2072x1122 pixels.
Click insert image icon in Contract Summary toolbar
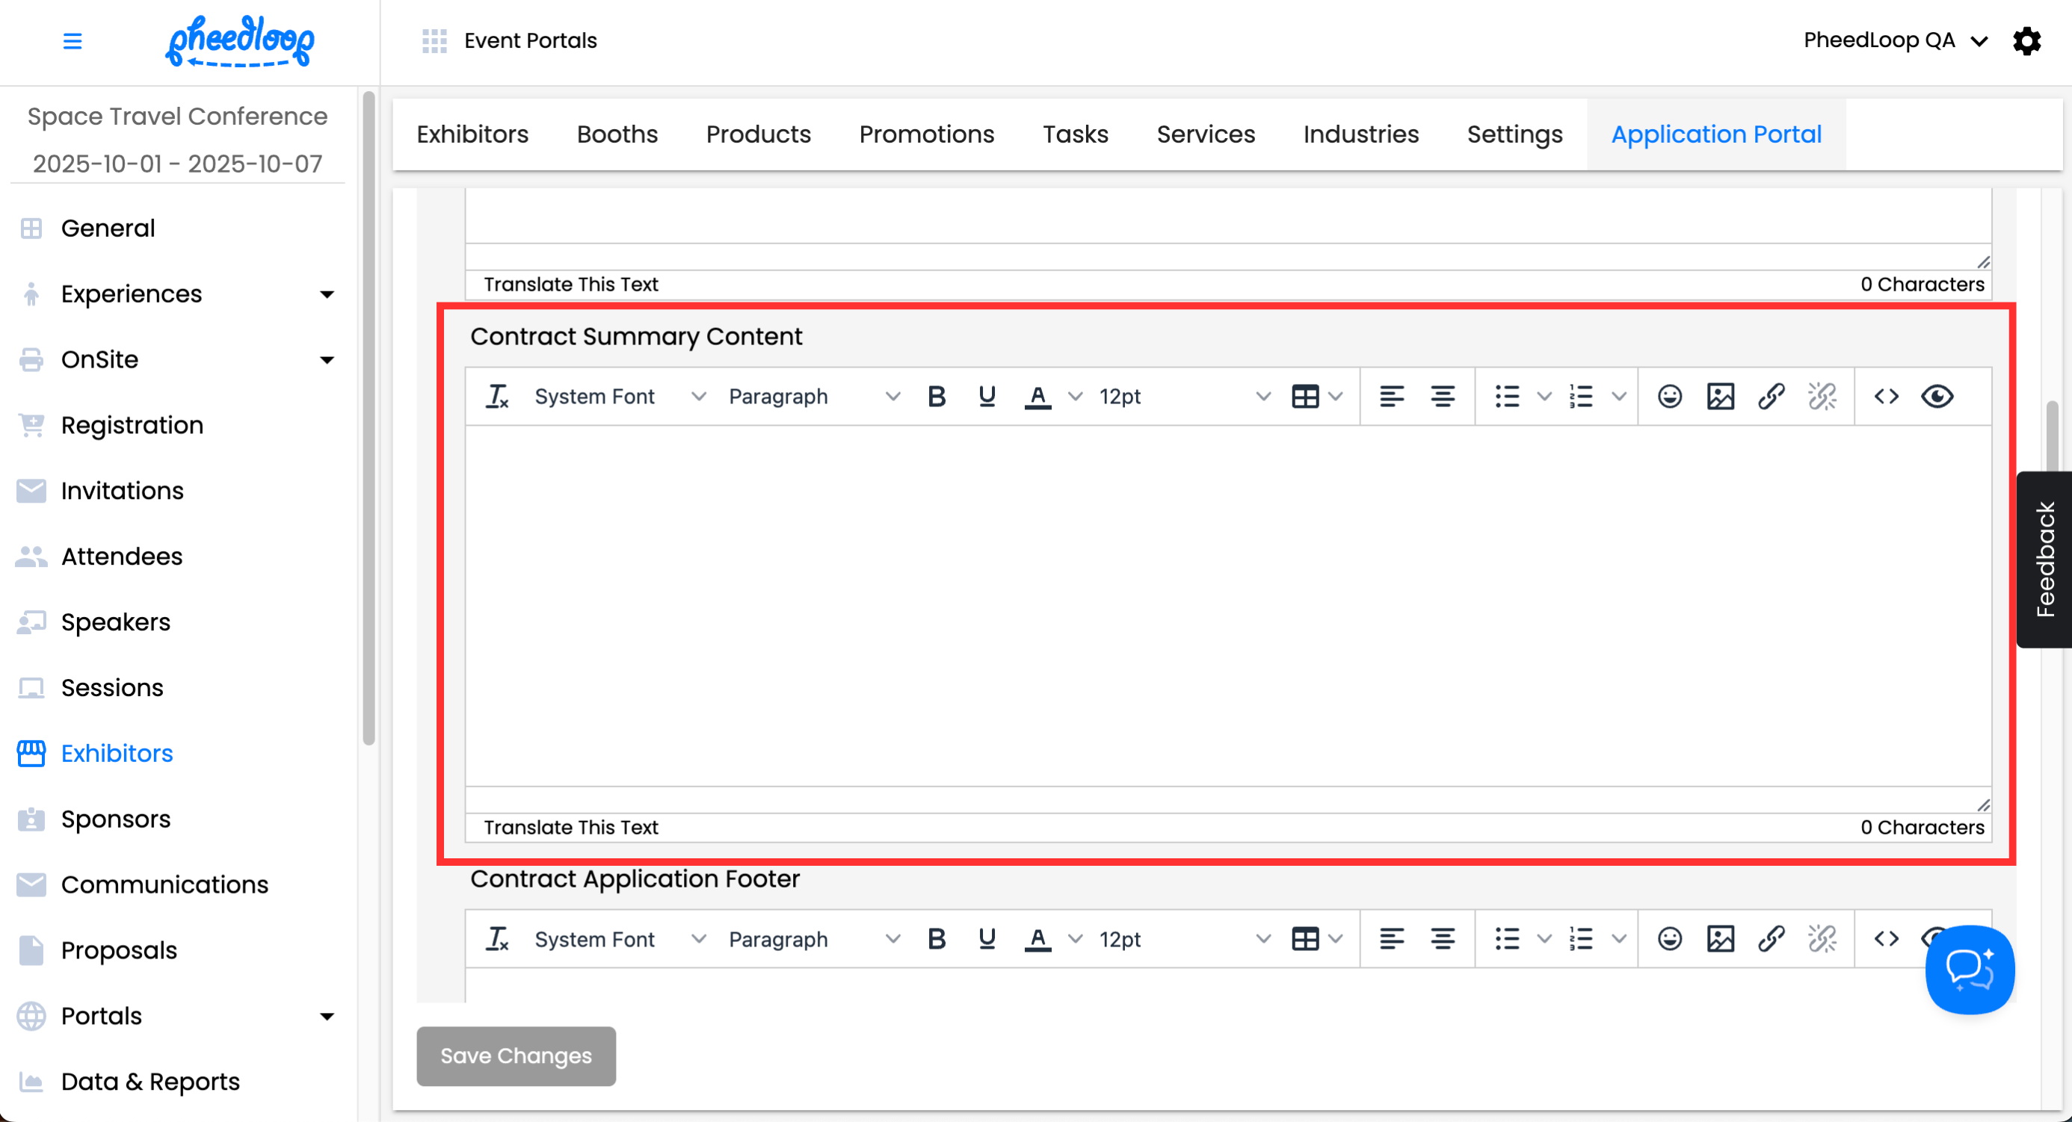pos(1720,396)
